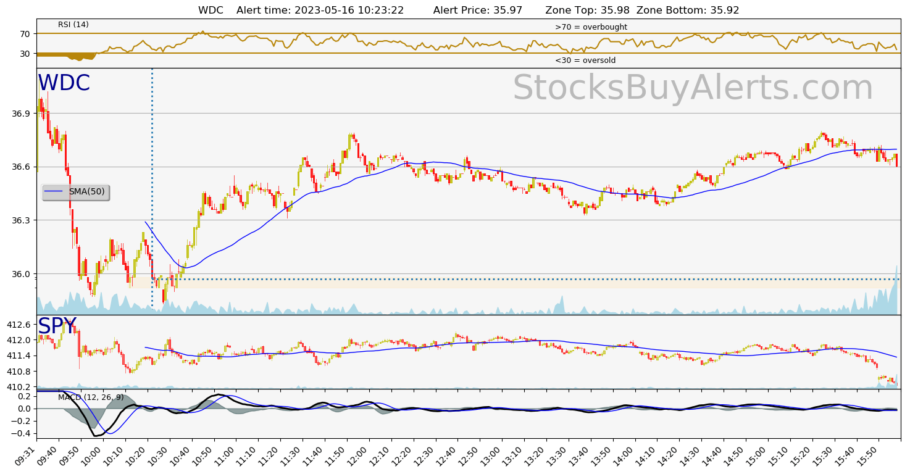Click the Alert Price: 35.97 text in title
910x474 pixels.
(x=478, y=10)
